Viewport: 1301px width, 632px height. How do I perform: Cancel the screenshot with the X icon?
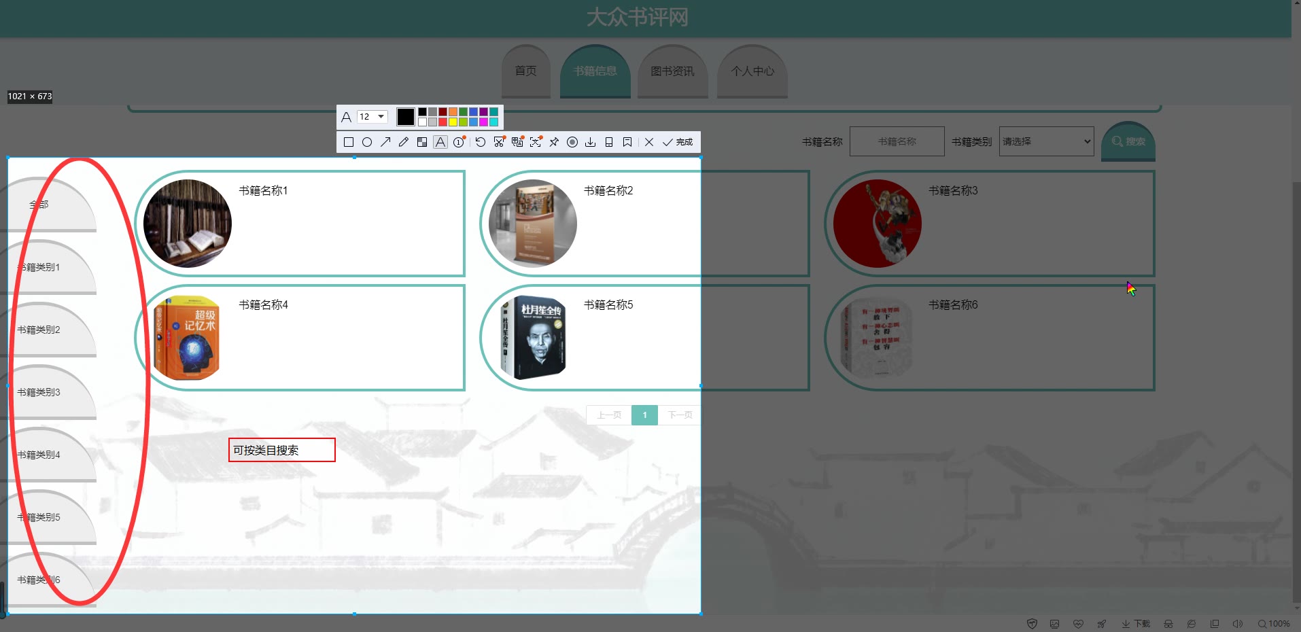point(649,142)
